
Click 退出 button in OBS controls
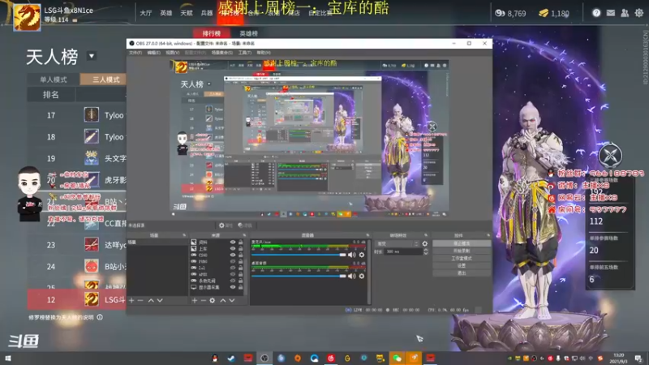tap(462, 273)
